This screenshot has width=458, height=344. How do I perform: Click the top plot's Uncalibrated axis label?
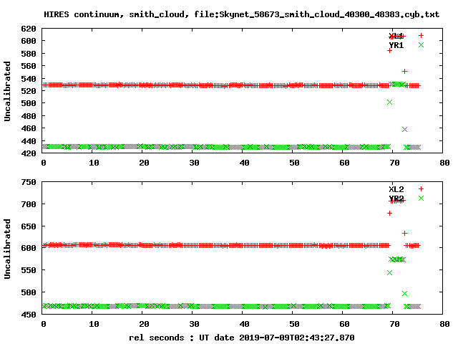click(7, 91)
